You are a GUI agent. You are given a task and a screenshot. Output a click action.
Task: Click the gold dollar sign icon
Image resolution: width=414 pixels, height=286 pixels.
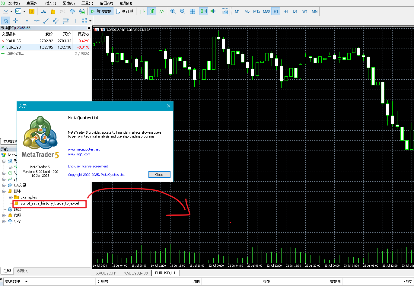32,11
